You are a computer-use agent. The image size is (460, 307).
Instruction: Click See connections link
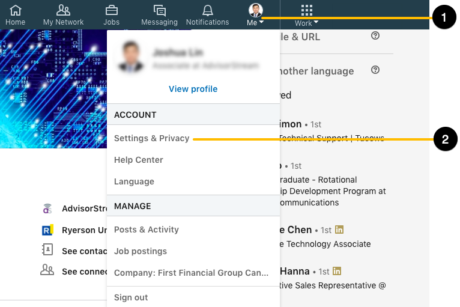[85, 272]
